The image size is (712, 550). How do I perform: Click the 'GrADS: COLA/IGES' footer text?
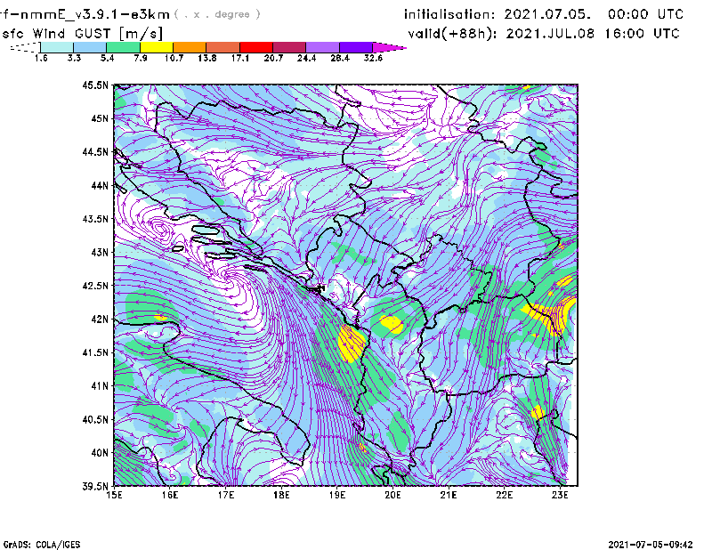[x=42, y=545]
